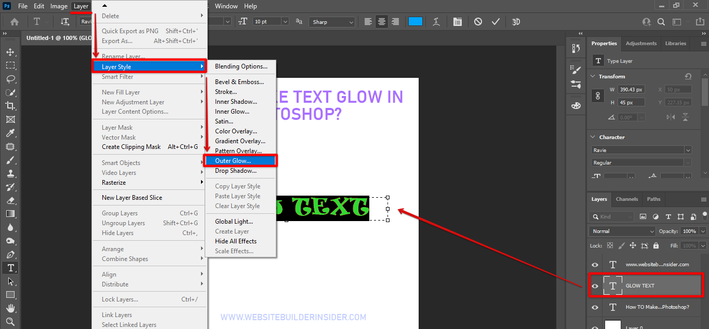Click the blue text color swatch

click(415, 22)
